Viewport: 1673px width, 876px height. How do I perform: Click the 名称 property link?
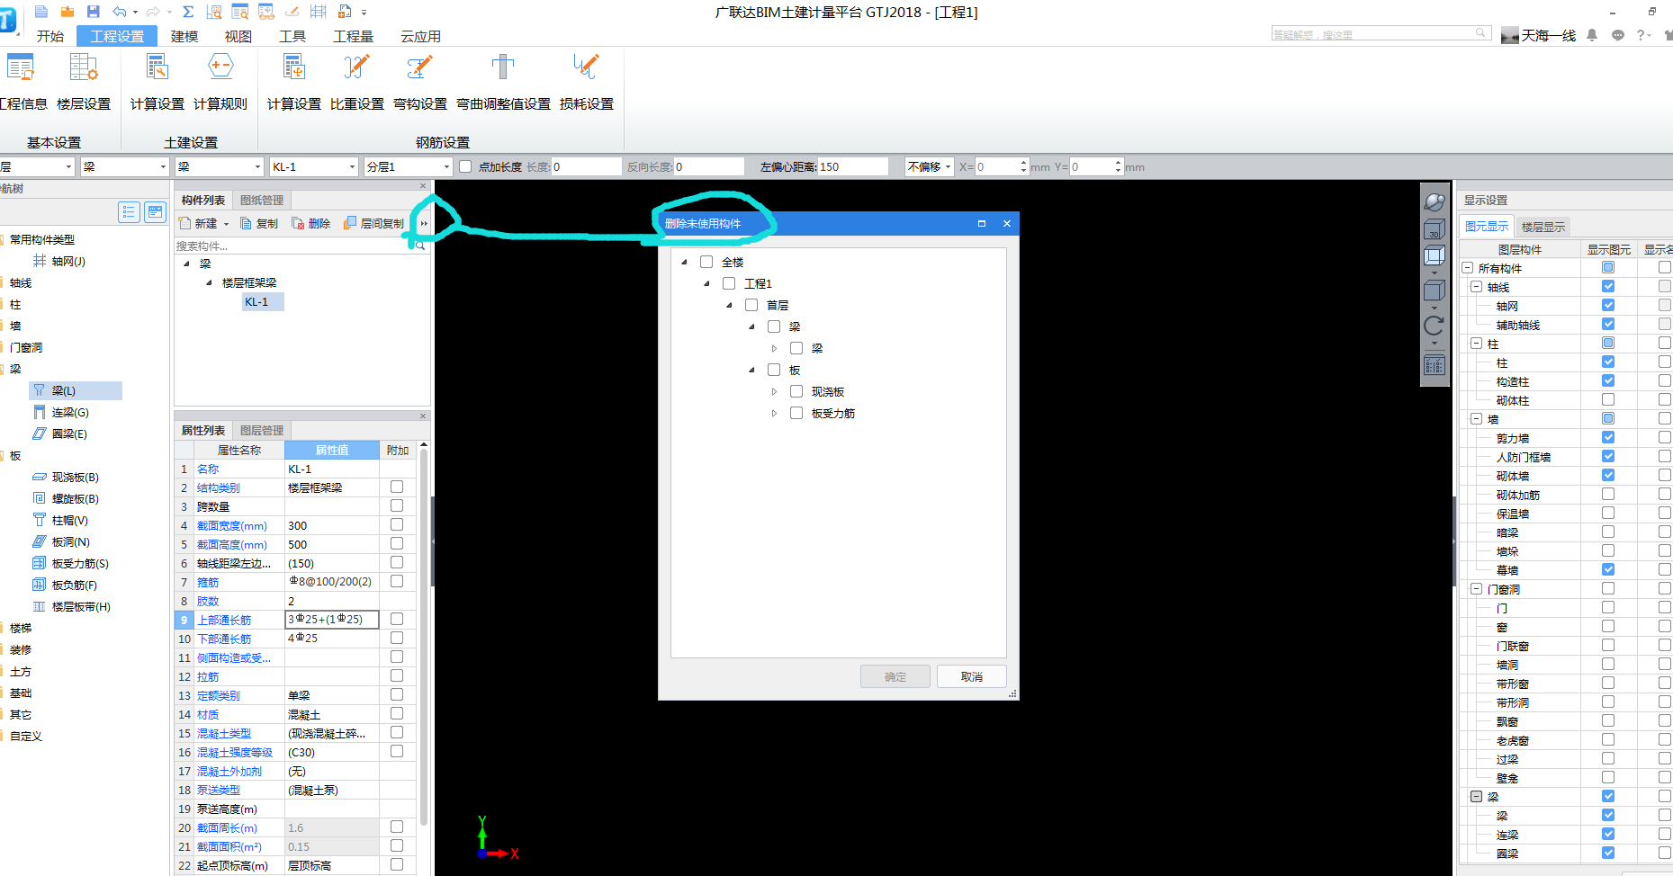(208, 469)
